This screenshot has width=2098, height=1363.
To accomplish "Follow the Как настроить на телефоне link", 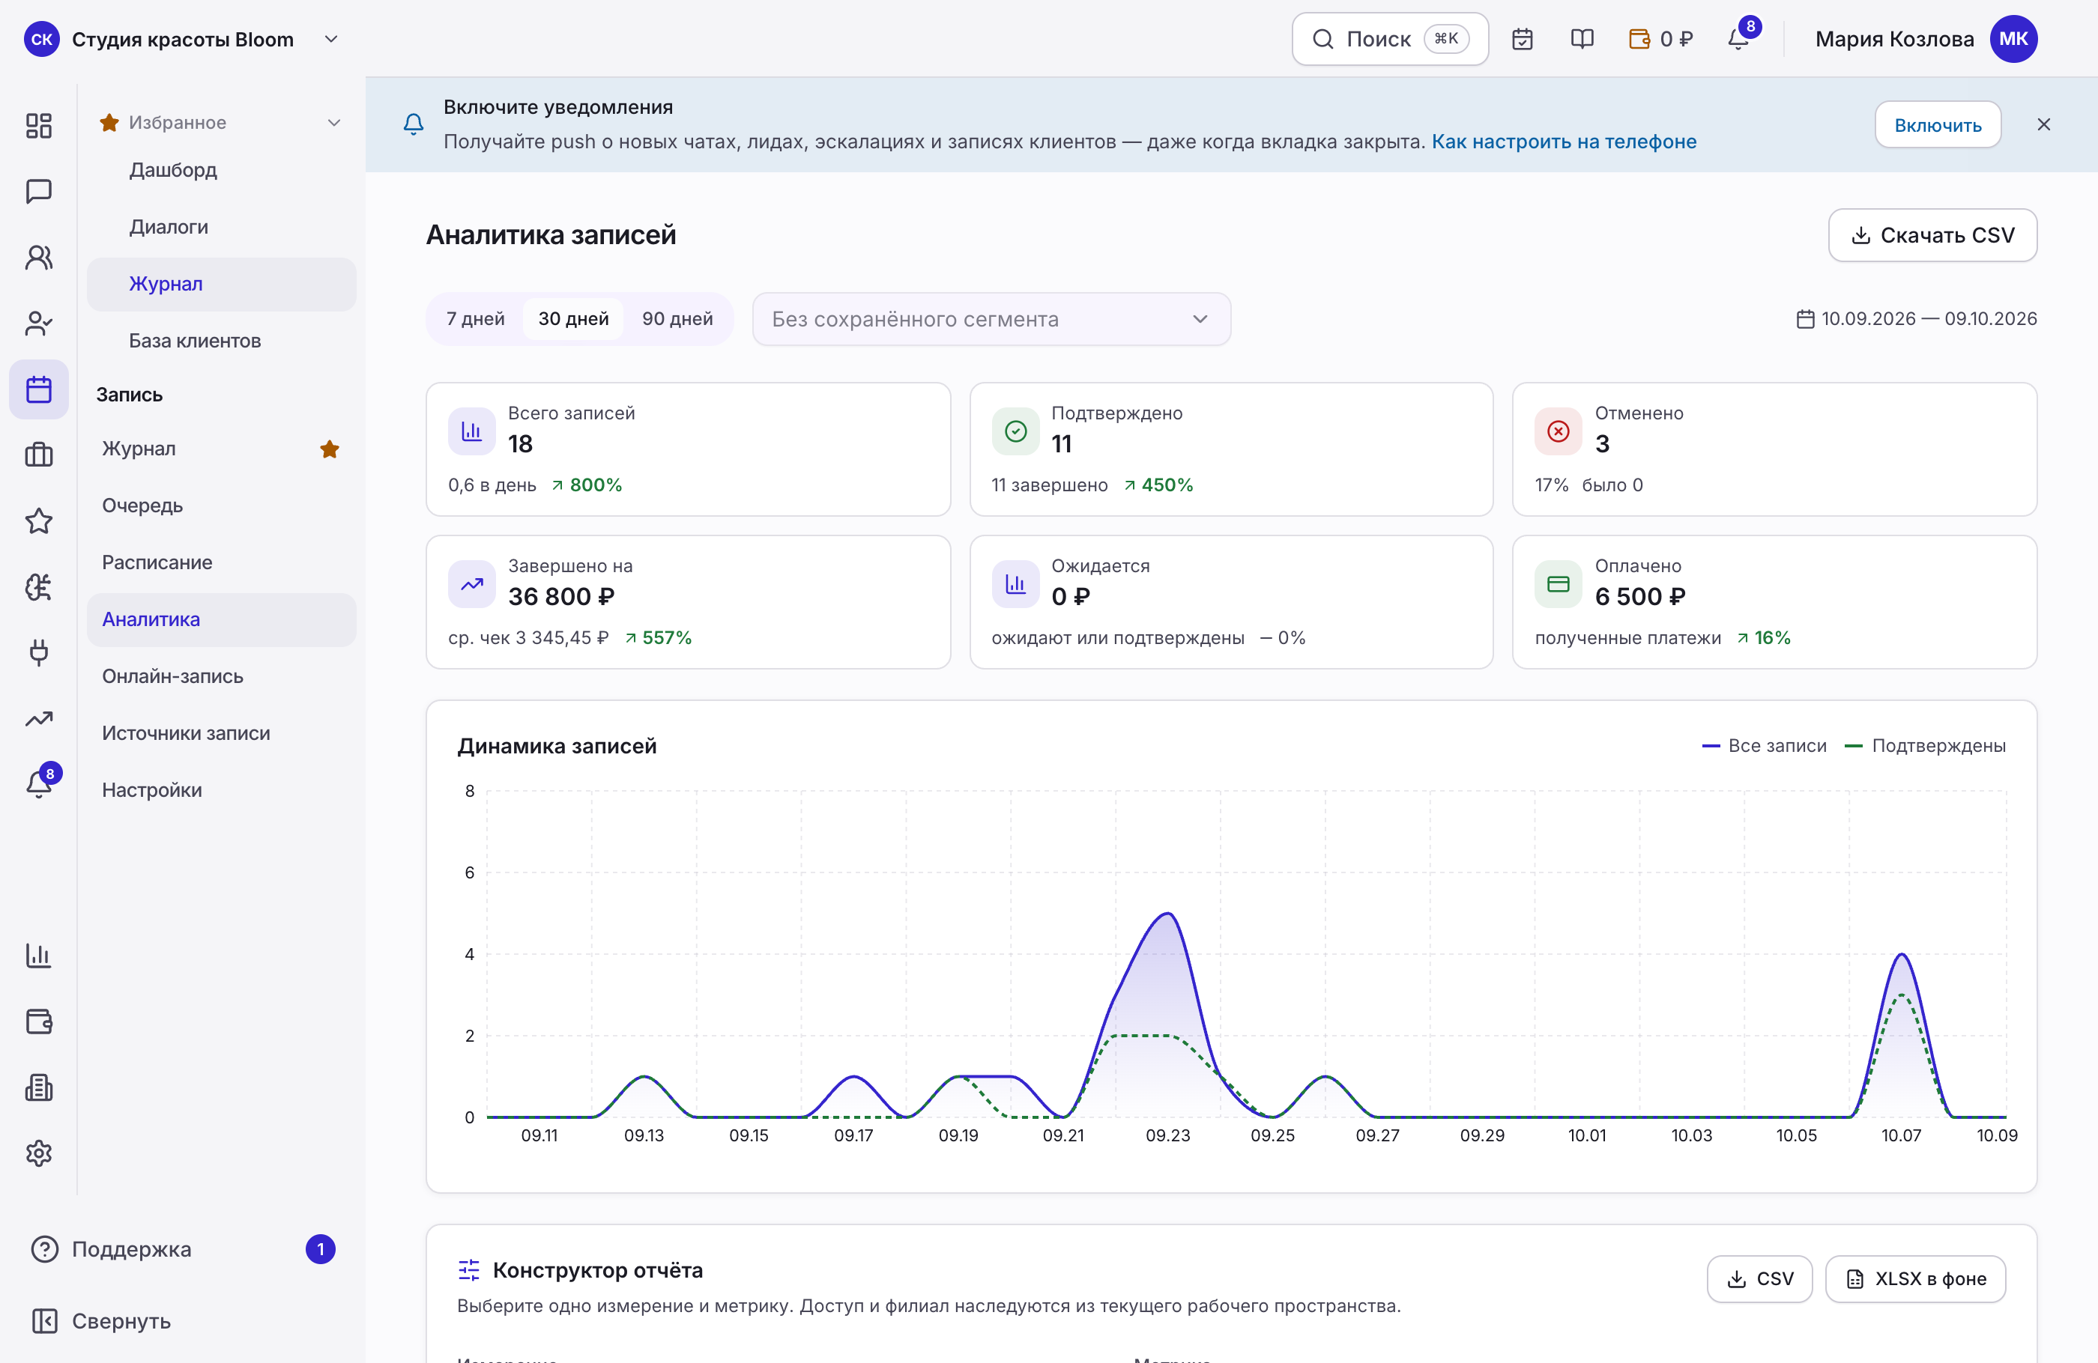I will coord(1564,142).
